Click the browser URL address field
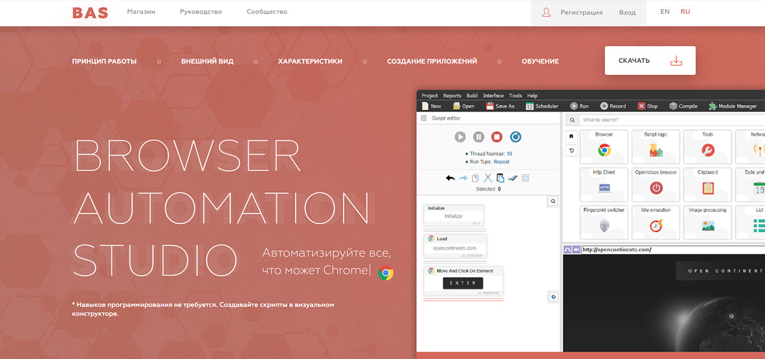The height and width of the screenshot is (359, 765). 673,250
